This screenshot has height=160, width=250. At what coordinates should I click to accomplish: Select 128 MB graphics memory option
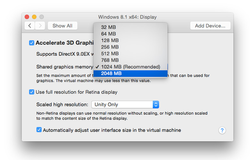click(x=130, y=40)
